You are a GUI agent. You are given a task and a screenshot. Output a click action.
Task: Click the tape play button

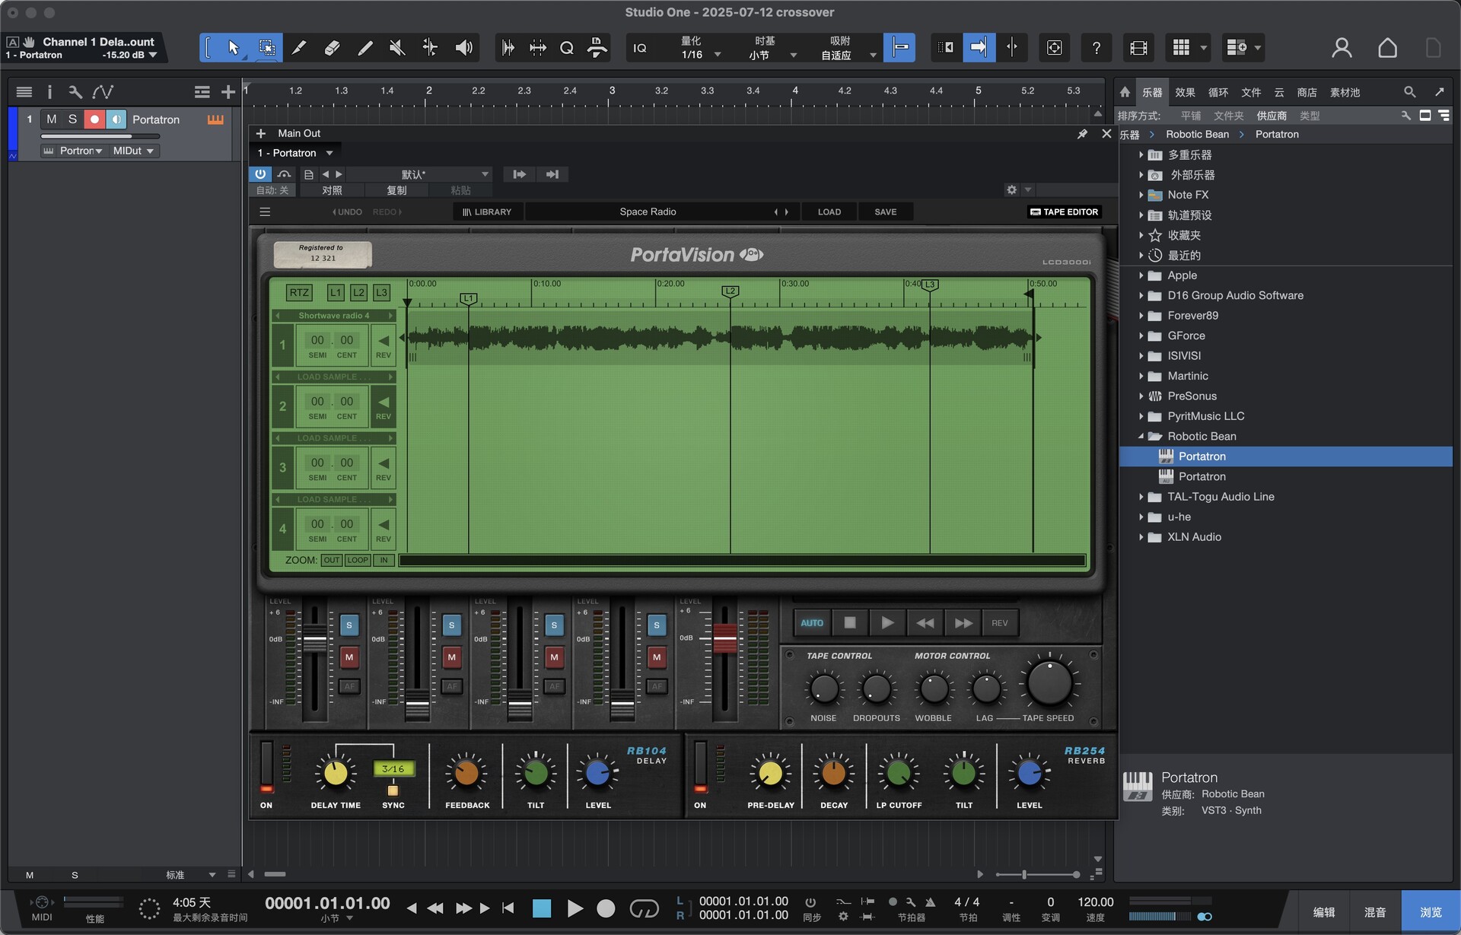click(886, 623)
